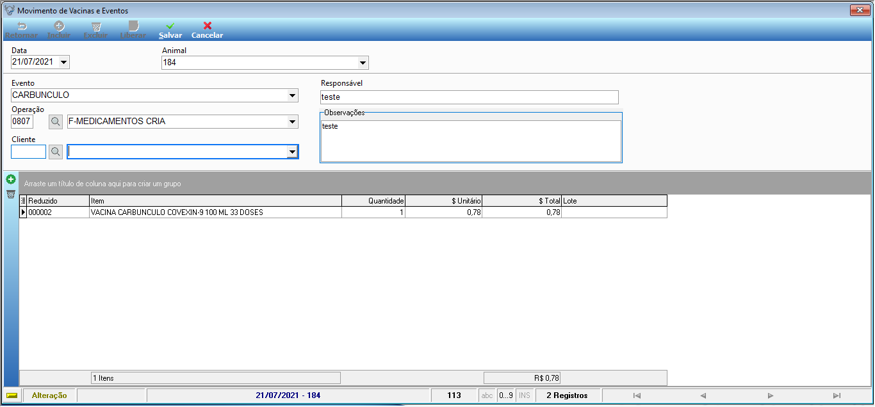875x407 pixels.
Task: Close the Movimento de Vacinas window
Action: point(858,10)
